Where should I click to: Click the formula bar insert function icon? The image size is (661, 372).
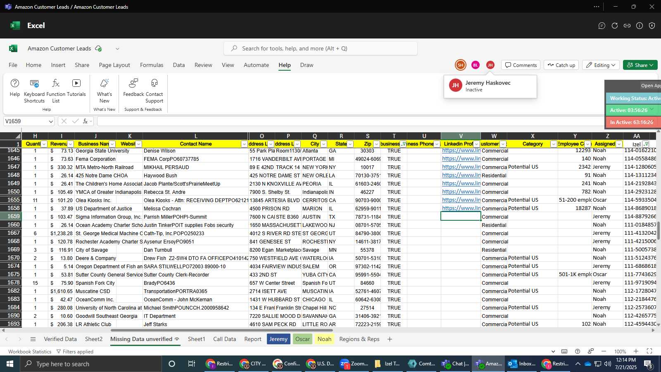click(86, 121)
